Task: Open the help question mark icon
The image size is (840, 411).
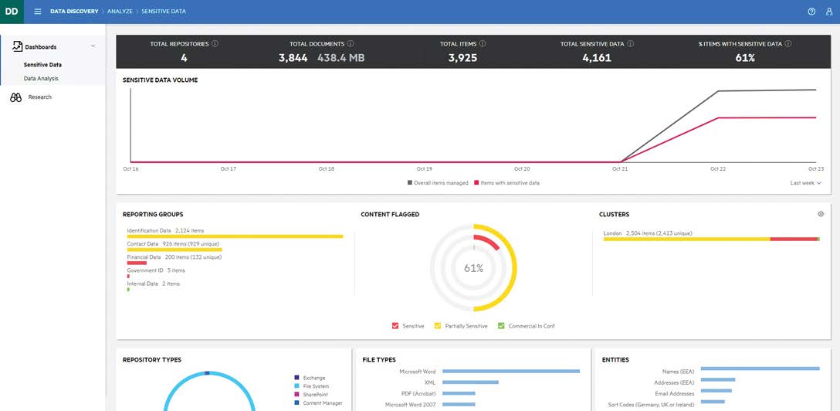Action: [811, 12]
